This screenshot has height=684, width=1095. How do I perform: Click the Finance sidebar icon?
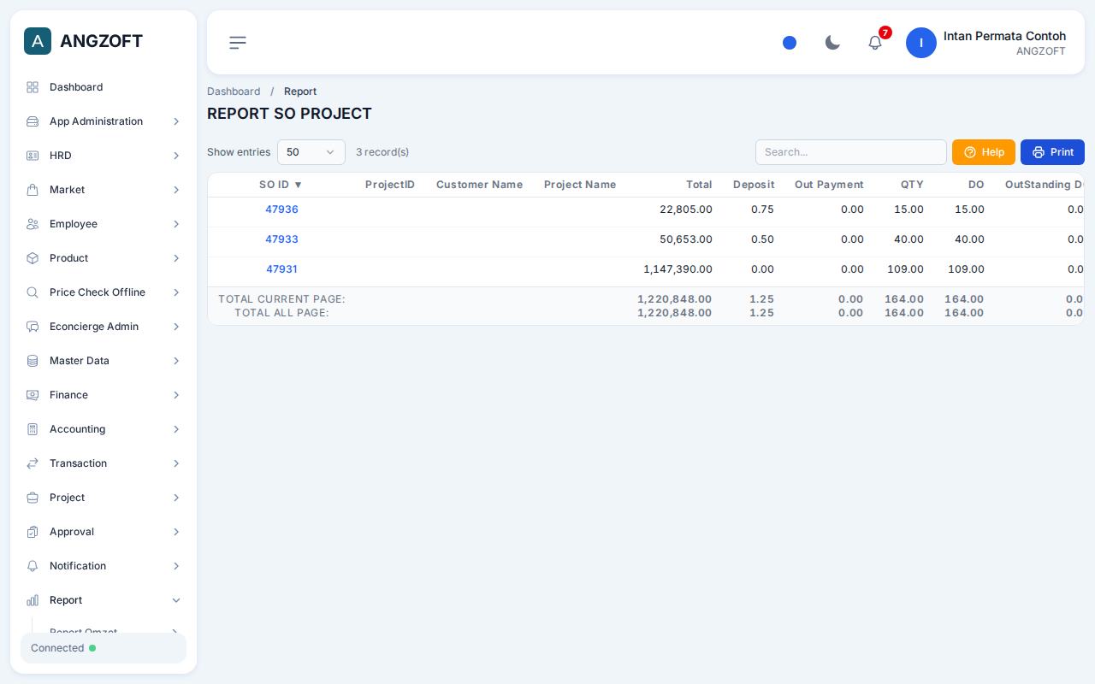pyautogui.click(x=33, y=395)
